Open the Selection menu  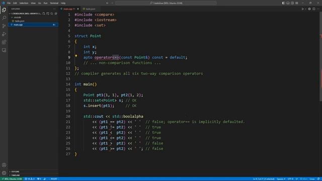24,3
